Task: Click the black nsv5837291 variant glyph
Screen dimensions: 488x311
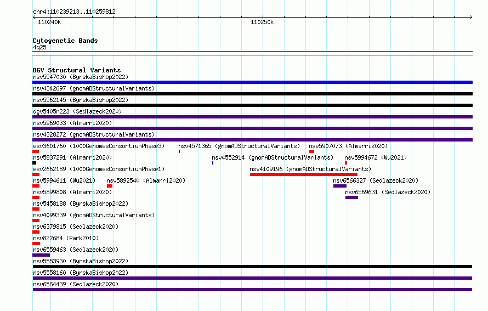Action: point(34,163)
